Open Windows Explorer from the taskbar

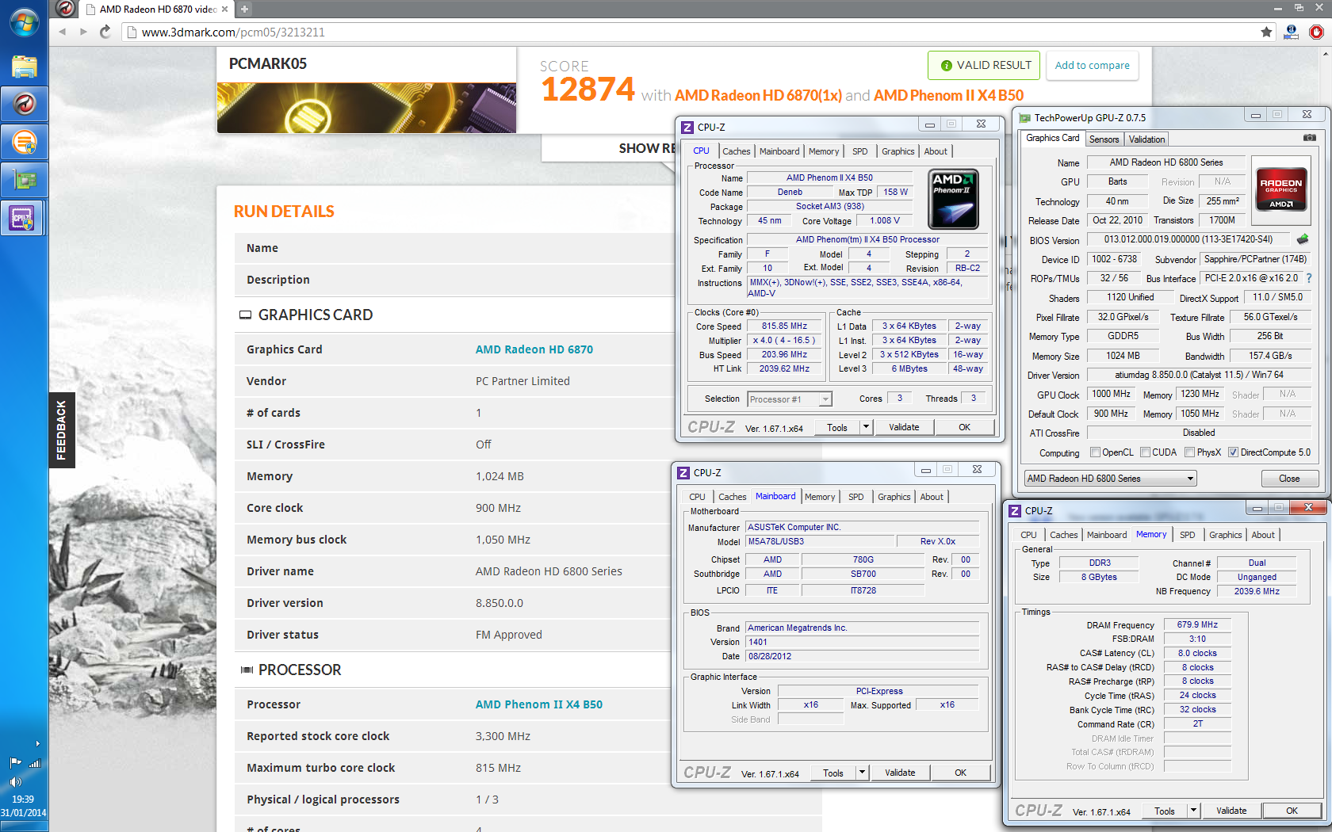24,66
